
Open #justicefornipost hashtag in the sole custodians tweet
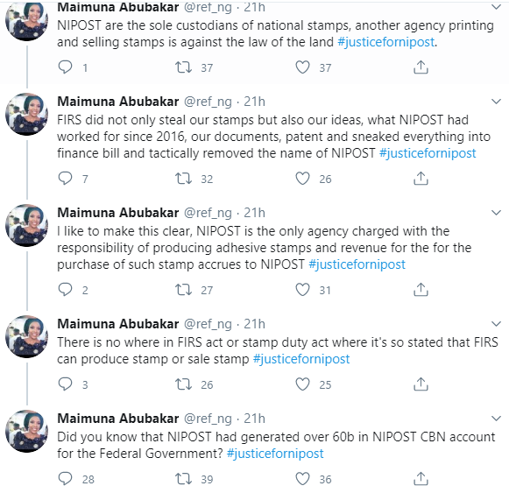coord(386,42)
